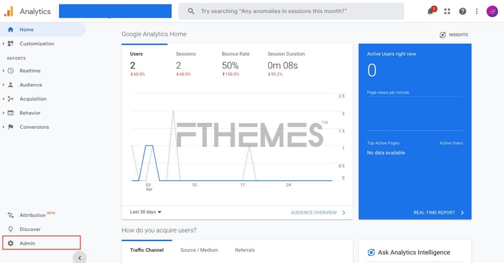Switch to the Referrals tab
The width and height of the screenshot is (504, 263).
245,250
